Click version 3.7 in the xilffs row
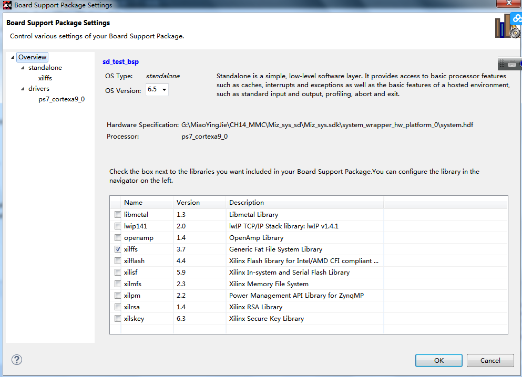The image size is (522, 377). pyautogui.click(x=181, y=249)
